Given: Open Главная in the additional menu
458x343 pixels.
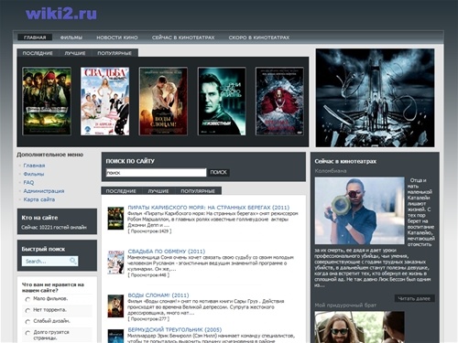Looking at the screenshot, I should (x=34, y=166).
